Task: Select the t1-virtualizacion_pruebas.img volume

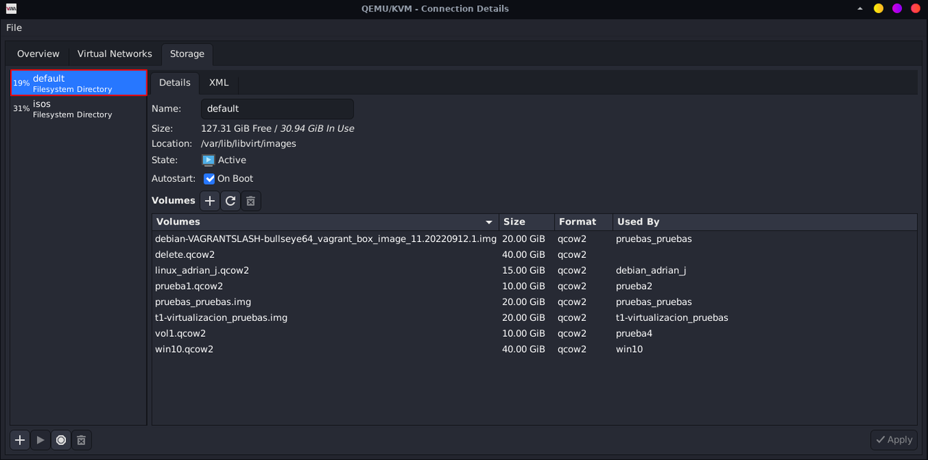Action: point(534,318)
